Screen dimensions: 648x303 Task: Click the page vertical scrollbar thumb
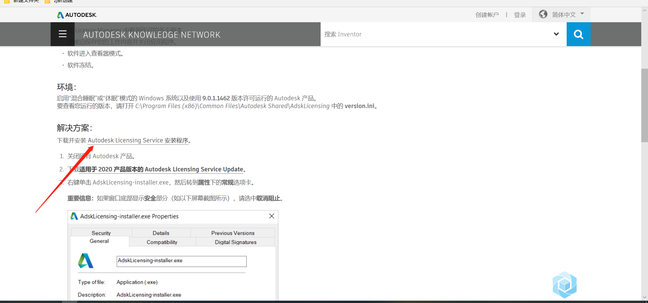[x=644, y=105]
